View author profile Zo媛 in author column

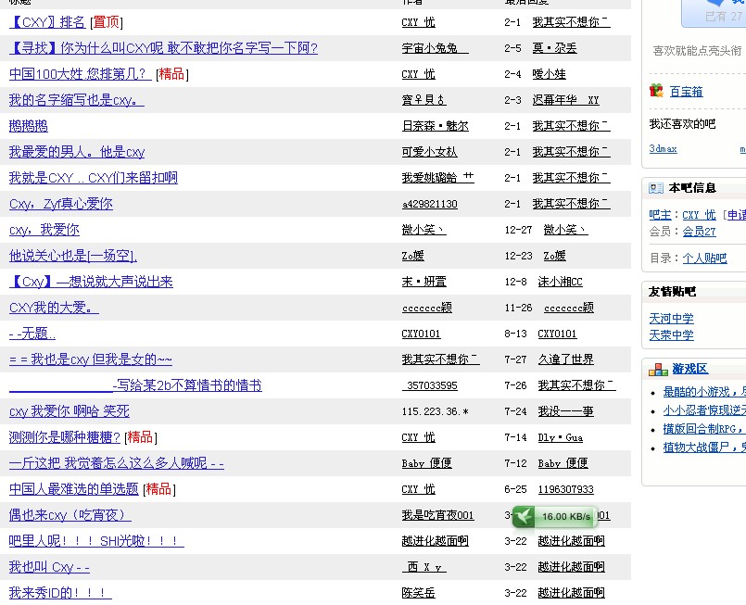(412, 256)
